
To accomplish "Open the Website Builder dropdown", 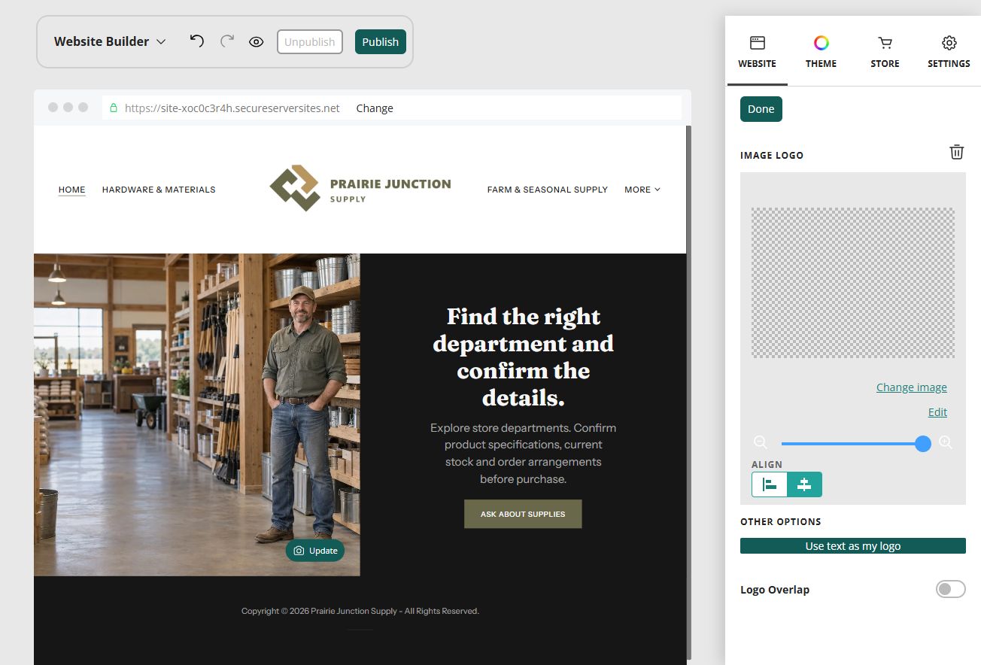I will pos(110,41).
